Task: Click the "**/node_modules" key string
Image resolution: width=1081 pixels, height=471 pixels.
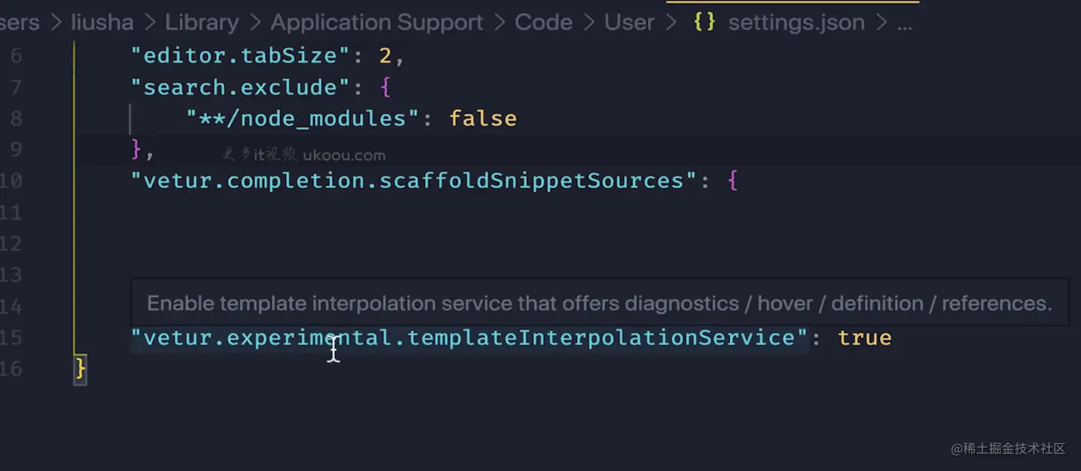Action: (302, 119)
